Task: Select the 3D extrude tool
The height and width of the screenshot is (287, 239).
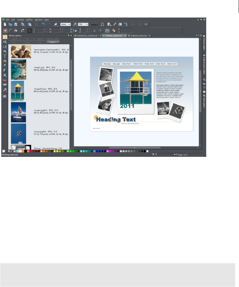Action: [x=5, y=85]
